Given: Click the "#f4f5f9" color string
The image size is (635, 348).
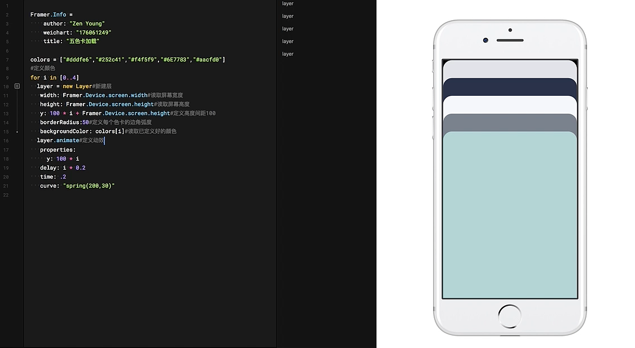Looking at the screenshot, I should point(142,60).
